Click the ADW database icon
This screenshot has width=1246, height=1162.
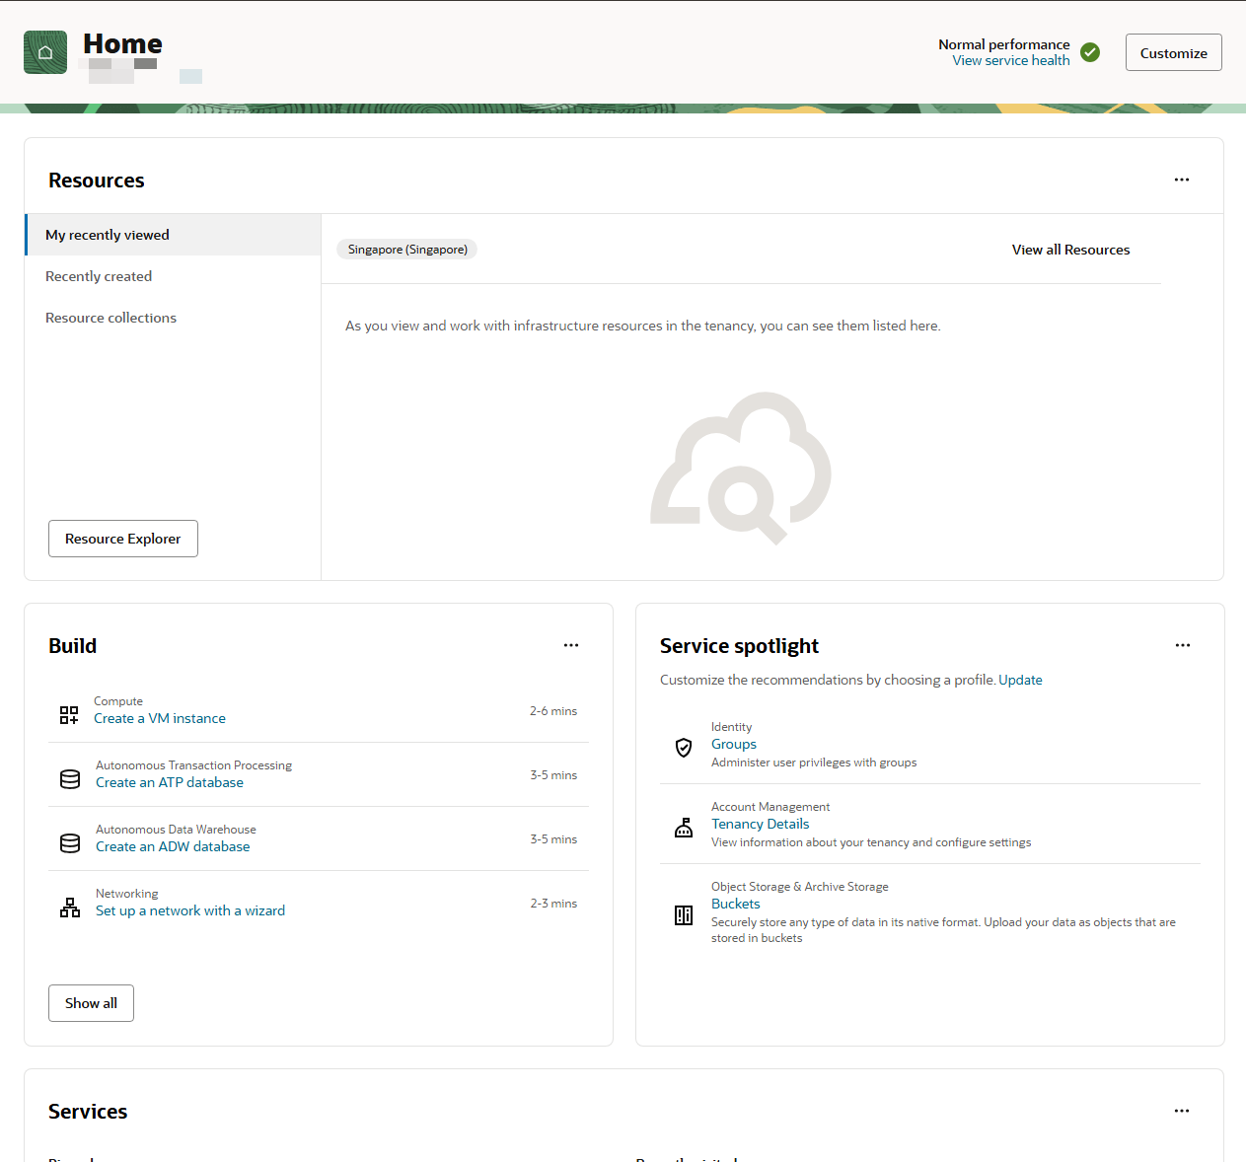pyautogui.click(x=70, y=843)
